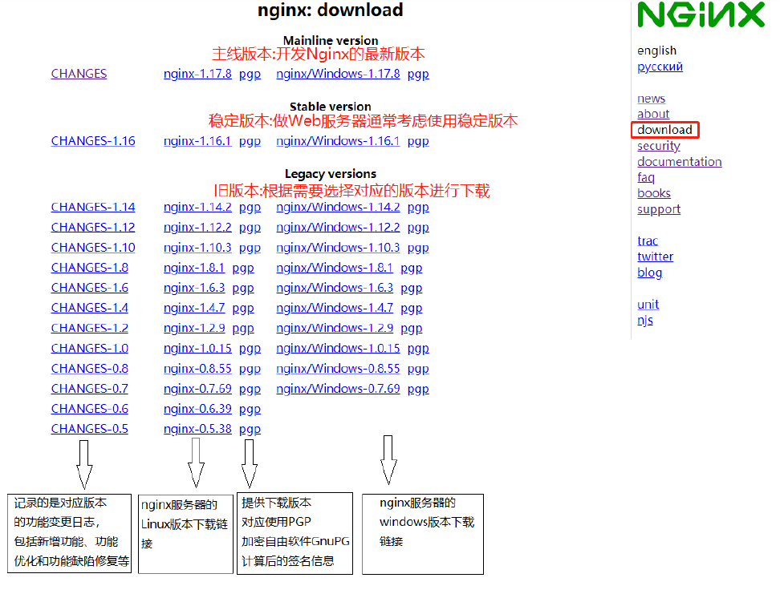
Task: Download nginx/Windows-0.7.69
Action: point(339,389)
